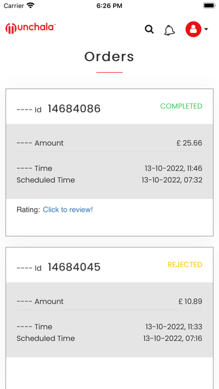
Task: Tap the Rating label on completed order
Action: point(28,210)
